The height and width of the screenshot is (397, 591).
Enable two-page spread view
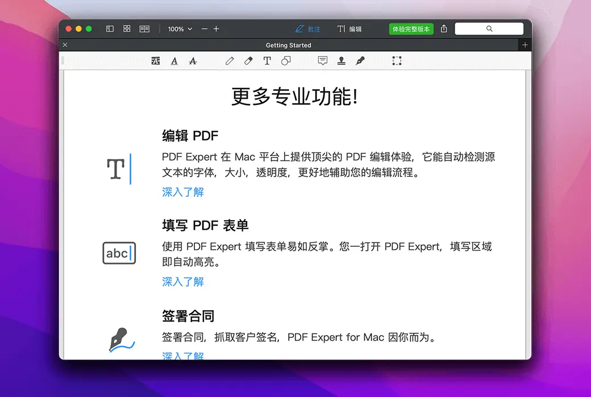pos(144,29)
